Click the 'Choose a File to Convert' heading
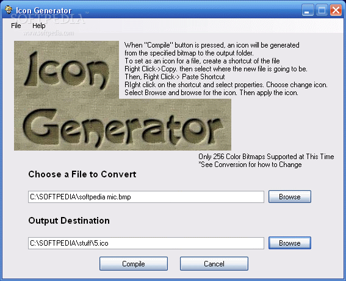 tap(82, 174)
